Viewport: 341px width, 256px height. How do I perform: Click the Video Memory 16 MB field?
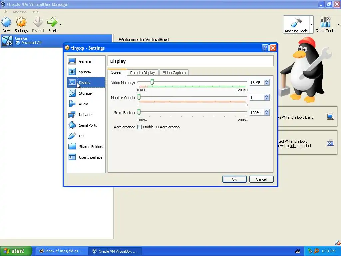click(x=257, y=83)
